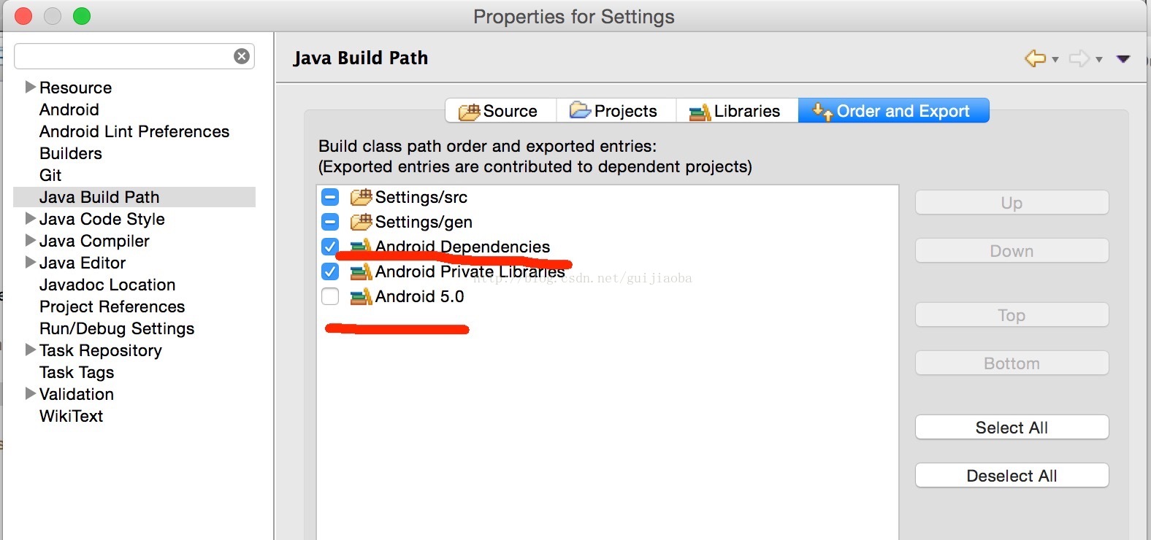Expand the Java Compiler tree node

pyautogui.click(x=30, y=240)
